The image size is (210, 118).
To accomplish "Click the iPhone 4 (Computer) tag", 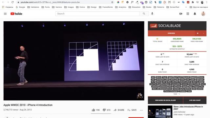I will (171, 91).
